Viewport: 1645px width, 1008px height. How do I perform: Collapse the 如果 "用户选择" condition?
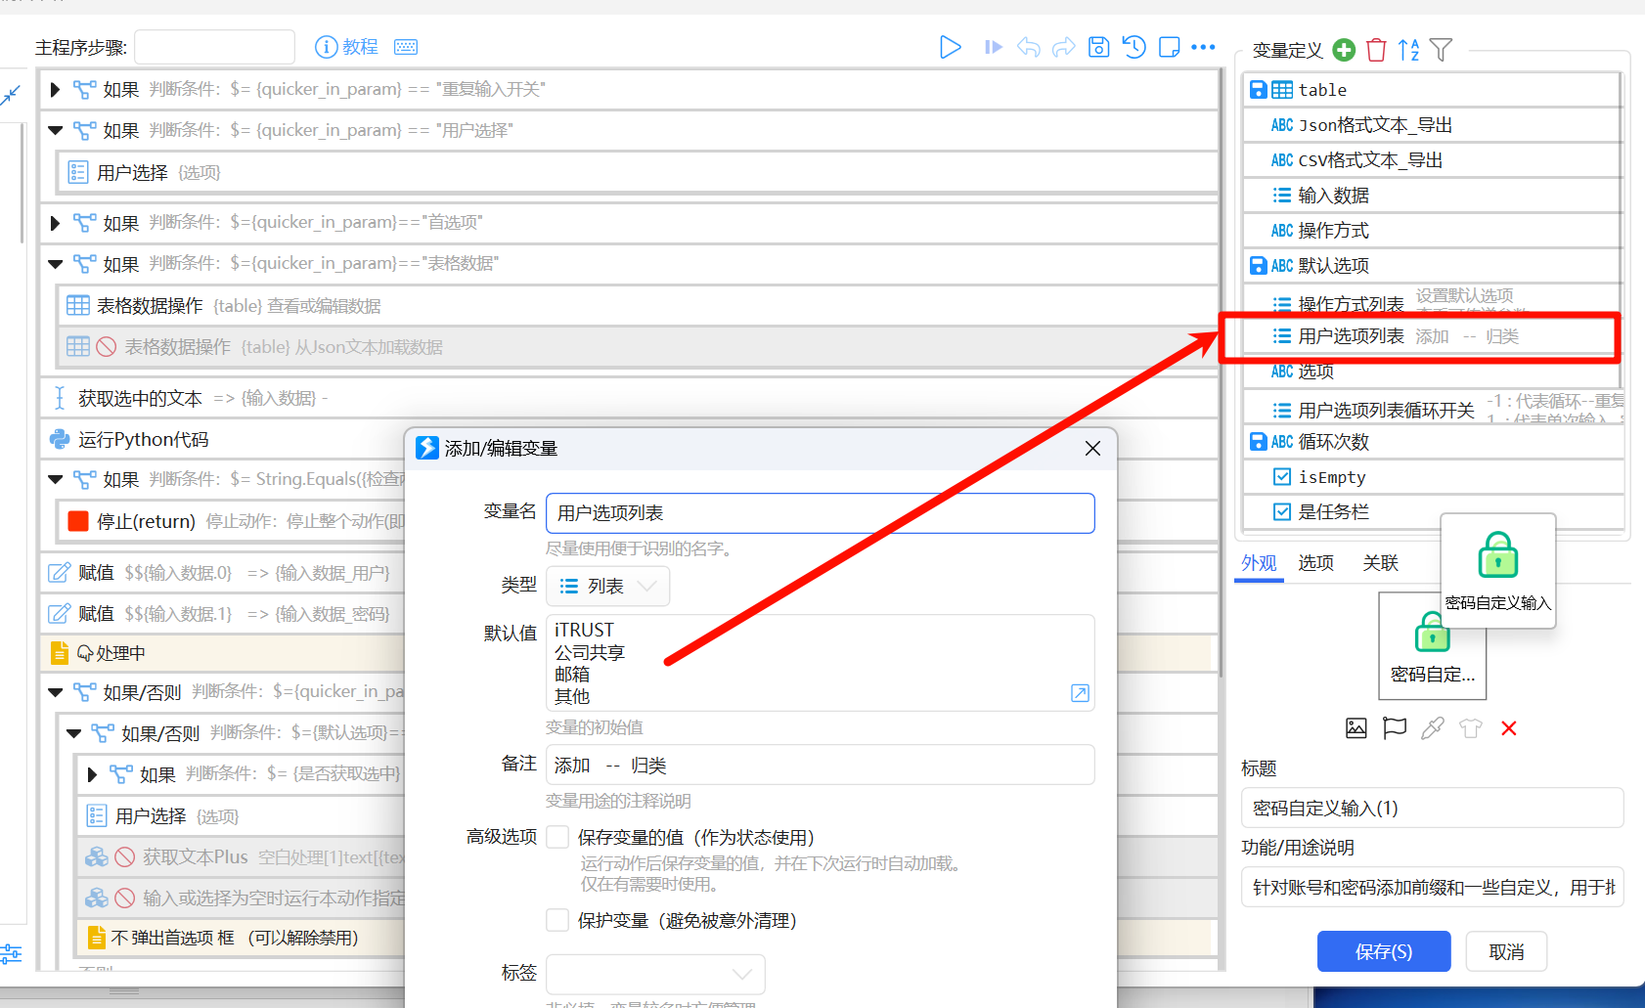[x=56, y=130]
